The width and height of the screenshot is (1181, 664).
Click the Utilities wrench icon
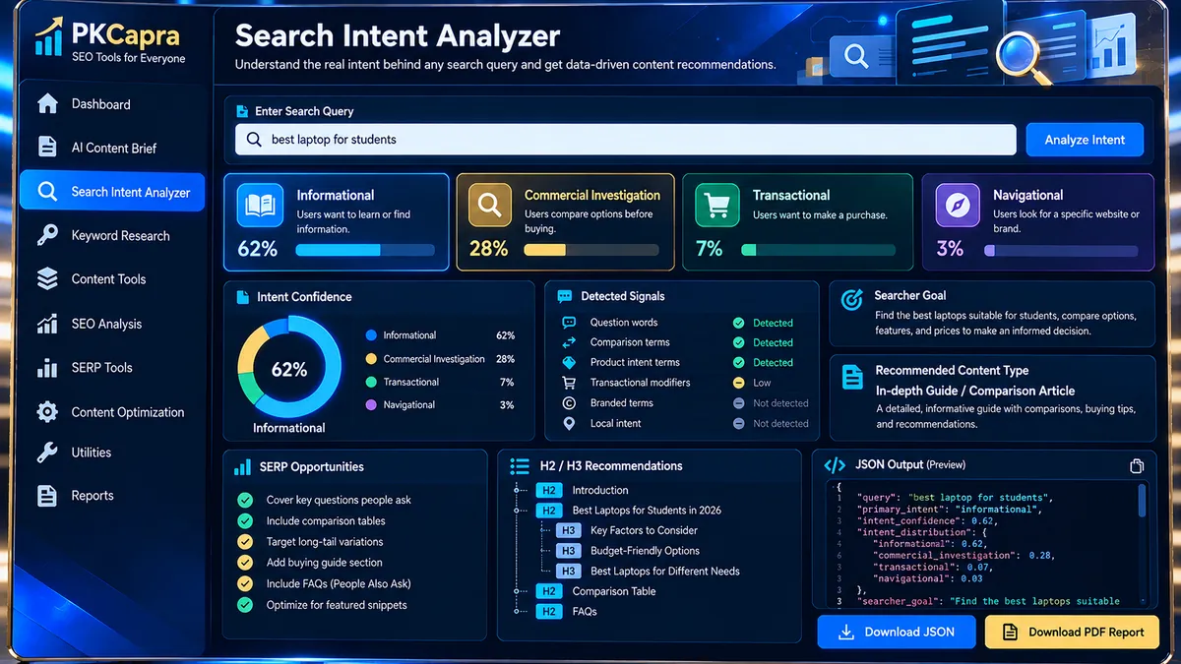pyautogui.click(x=47, y=453)
